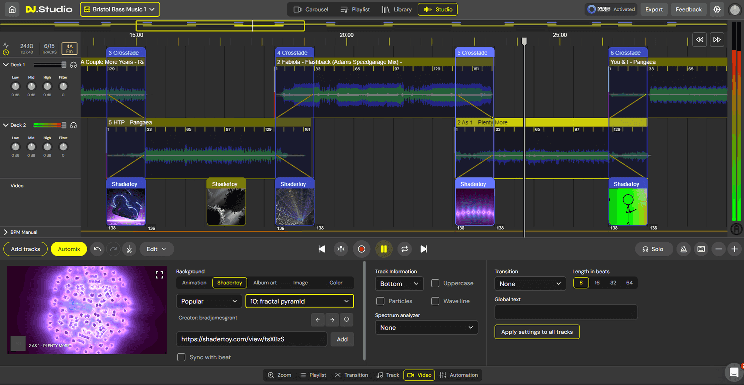The width and height of the screenshot is (744, 385).
Task: Enable the Particles overlay
Action: click(380, 301)
